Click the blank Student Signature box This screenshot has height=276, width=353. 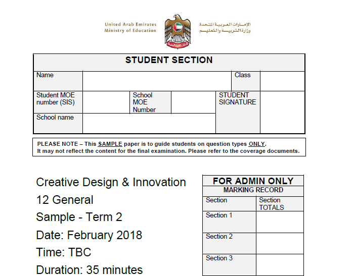(x=282, y=112)
